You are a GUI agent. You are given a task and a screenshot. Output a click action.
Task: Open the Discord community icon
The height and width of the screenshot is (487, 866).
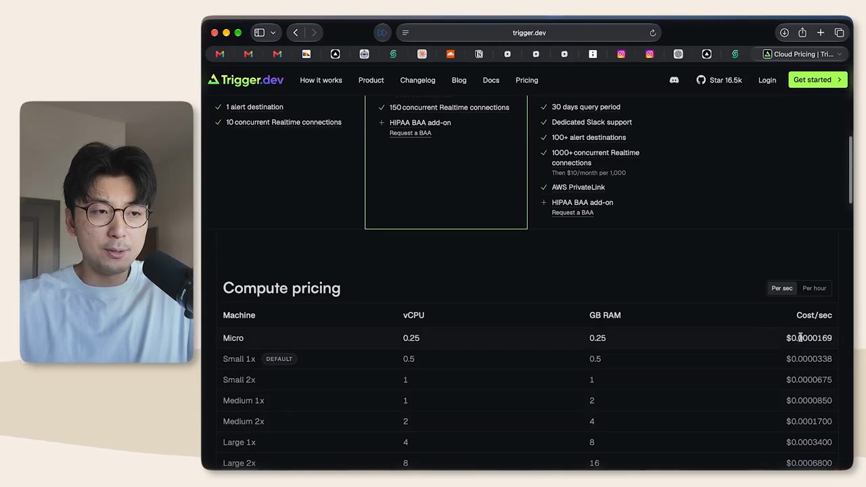[x=674, y=80]
